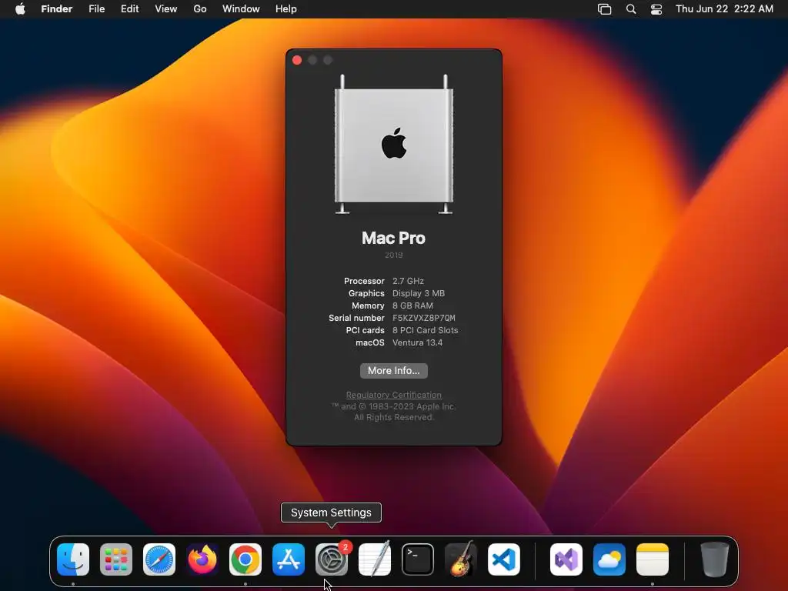Click the 8 PCI Card Slots value

pos(425,330)
